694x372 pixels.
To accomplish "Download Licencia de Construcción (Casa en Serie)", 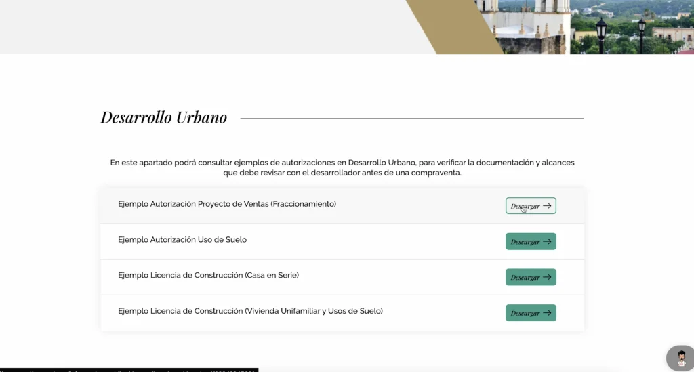I will point(531,277).
